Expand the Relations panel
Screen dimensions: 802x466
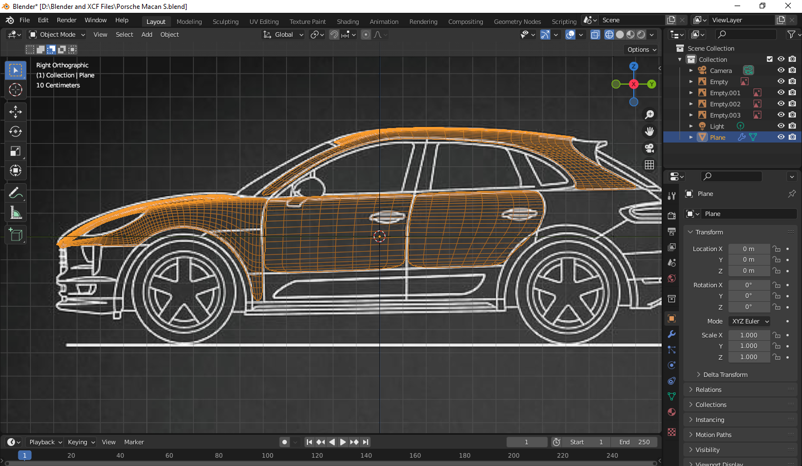point(708,390)
